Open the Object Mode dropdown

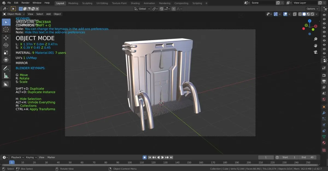pyautogui.click(x=14, y=14)
